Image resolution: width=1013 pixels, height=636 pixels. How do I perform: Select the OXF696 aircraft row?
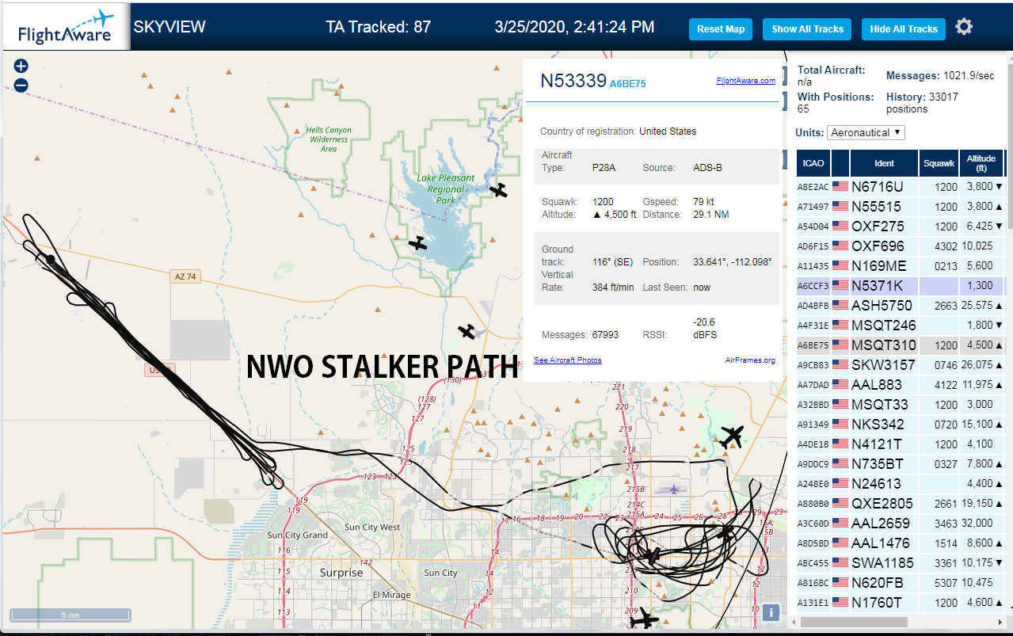(901, 246)
